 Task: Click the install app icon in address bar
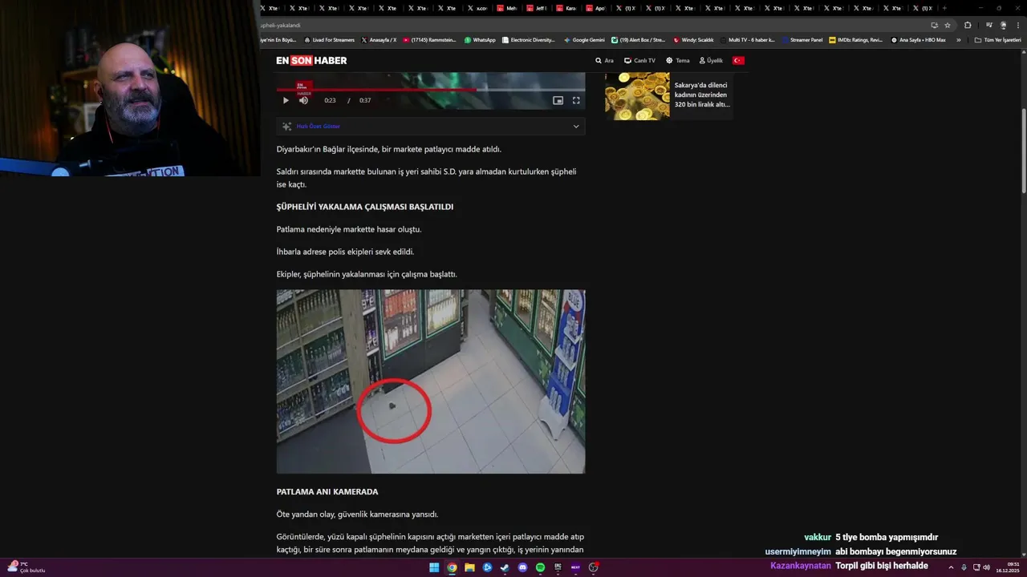(934, 25)
